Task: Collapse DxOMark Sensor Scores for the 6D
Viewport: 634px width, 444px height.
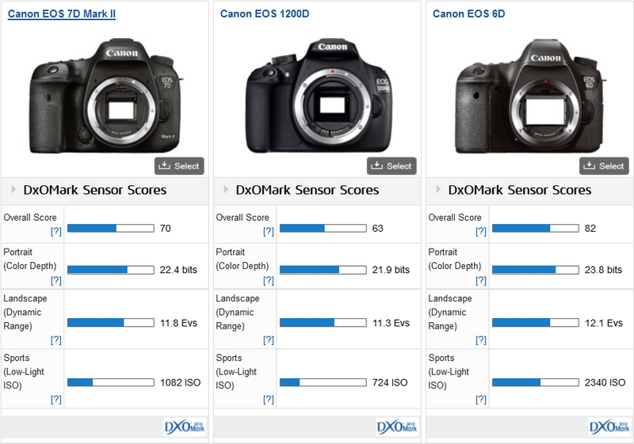Action: (x=438, y=189)
